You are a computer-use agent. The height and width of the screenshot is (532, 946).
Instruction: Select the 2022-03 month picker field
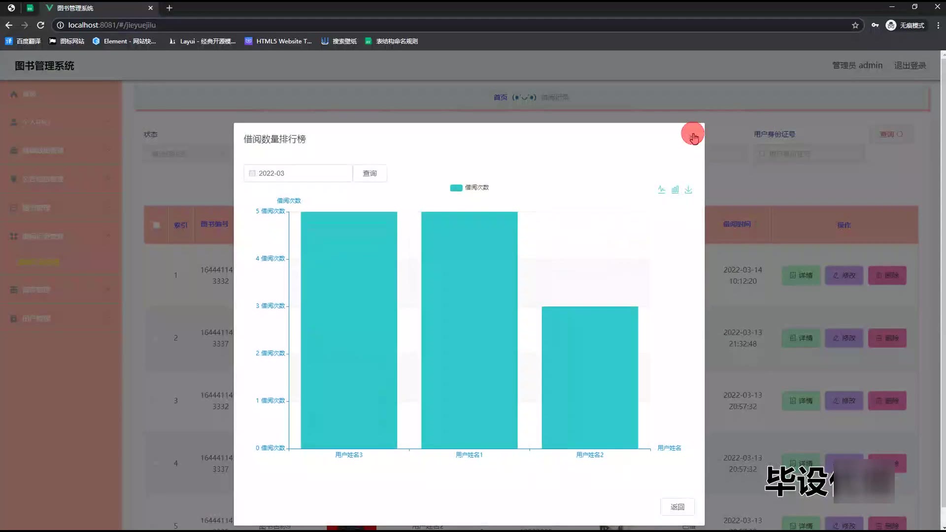pyautogui.click(x=298, y=173)
